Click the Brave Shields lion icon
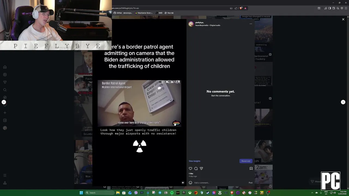The height and width of the screenshot is (196, 349). tap(241, 8)
